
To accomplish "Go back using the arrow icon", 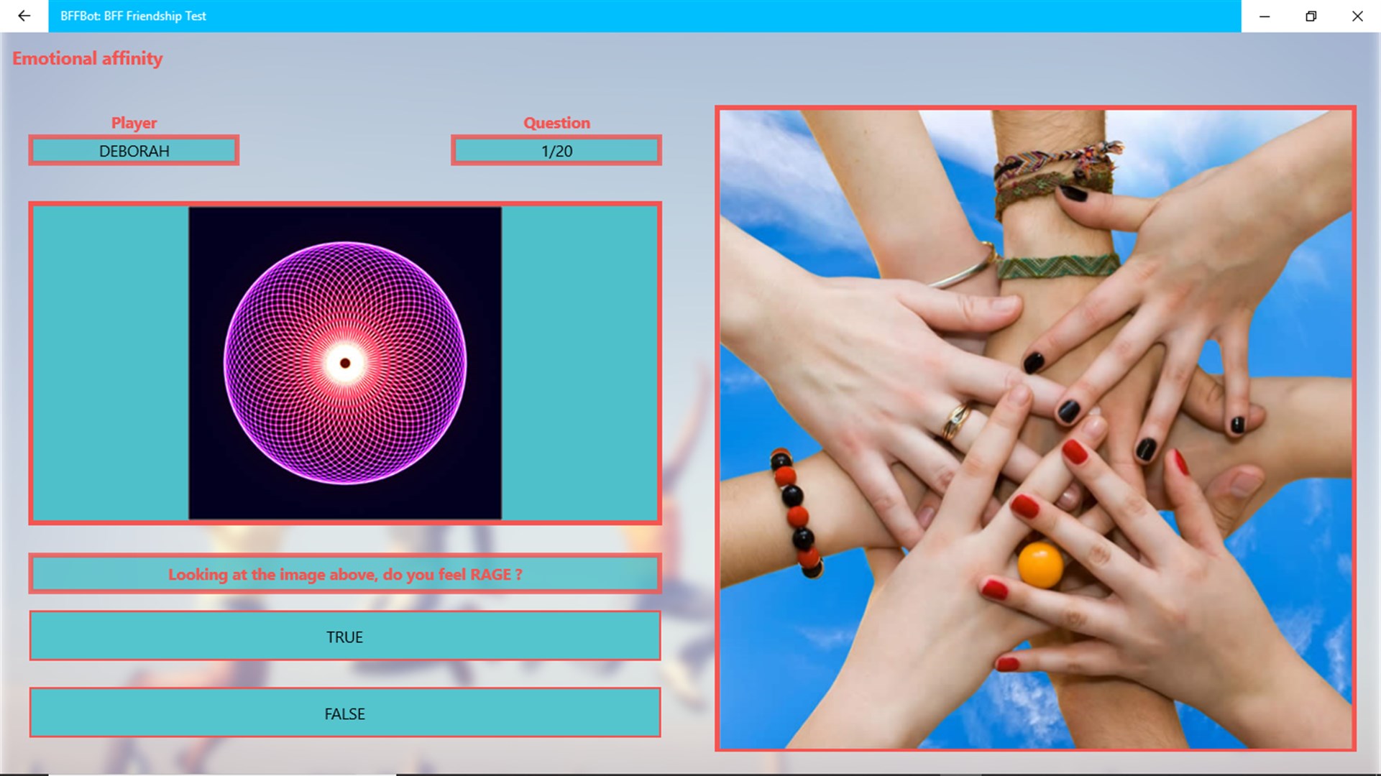I will (24, 16).
